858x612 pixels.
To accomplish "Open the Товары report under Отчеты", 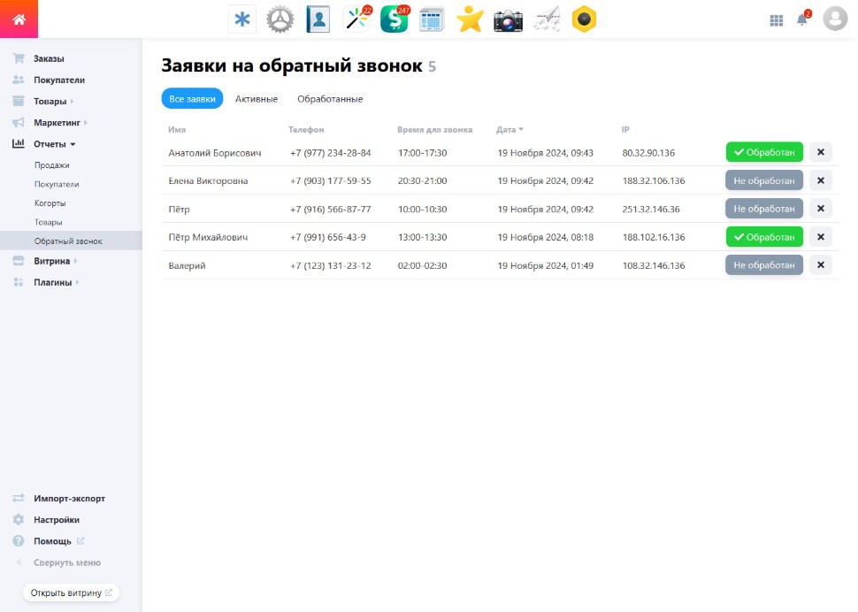I will click(x=48, y=222).
